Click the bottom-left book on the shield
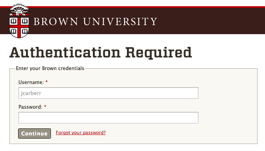Image resolution: width=265 pixels, height=151 pixels. point(14,31)
